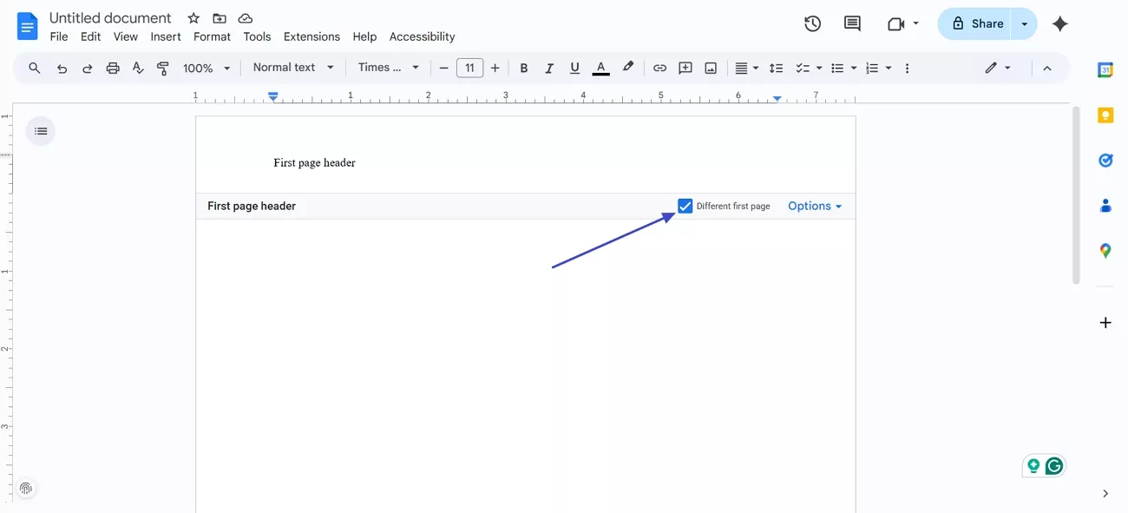
Task: Open the Format menu
Action: (x=212, y=36)
